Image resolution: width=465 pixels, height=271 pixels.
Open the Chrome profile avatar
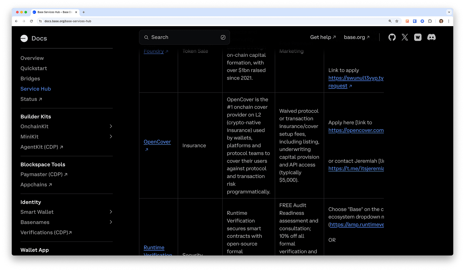[x=441, y=21]
